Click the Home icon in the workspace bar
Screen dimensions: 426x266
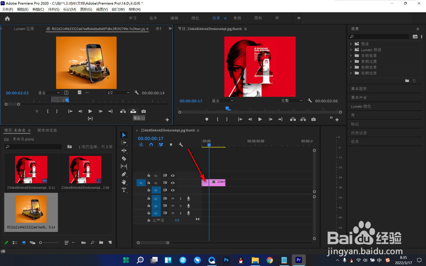point(7,18)
